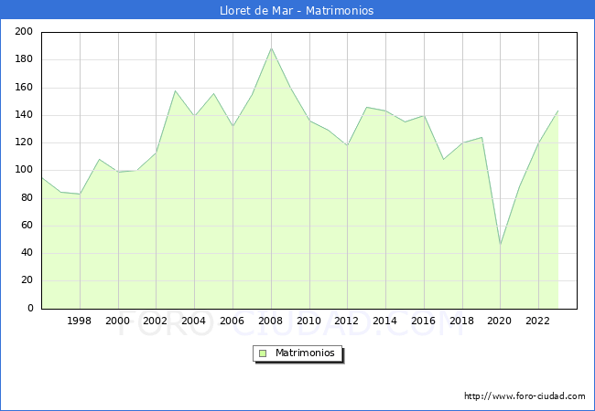Click the 2016 x-axis label
The width and height of the screenshot is (595, 411).
click(x=423, y=321)
